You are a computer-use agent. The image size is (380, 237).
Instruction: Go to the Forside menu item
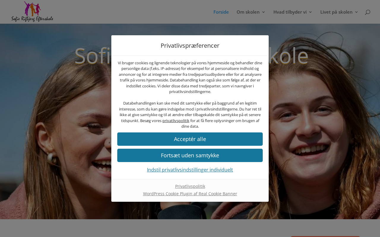[x=221, y=12]
